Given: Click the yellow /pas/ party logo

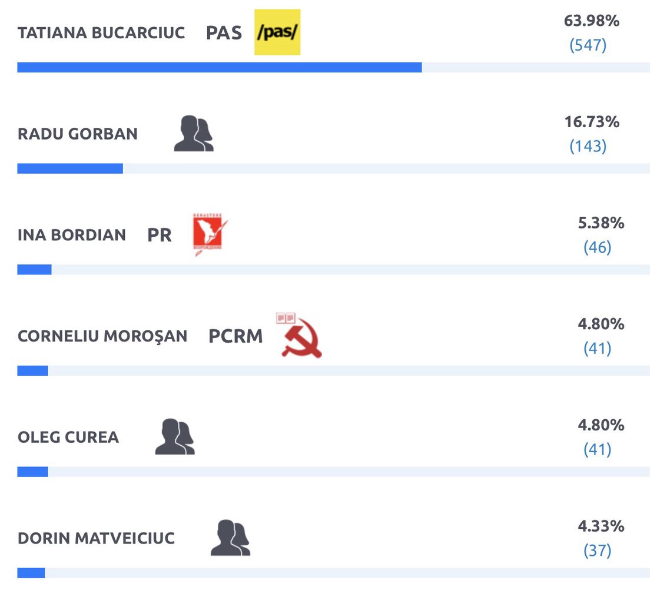Looking at the screenshot, I should pyautogui.click(x=277, y=32).
